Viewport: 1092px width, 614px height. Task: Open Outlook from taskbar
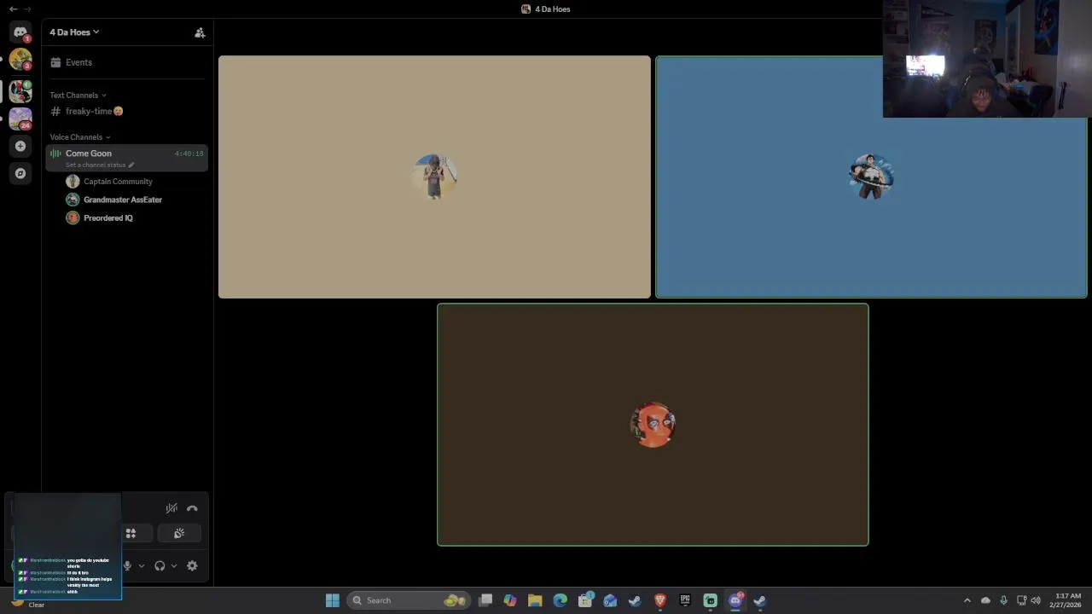(x=610, y=600)
